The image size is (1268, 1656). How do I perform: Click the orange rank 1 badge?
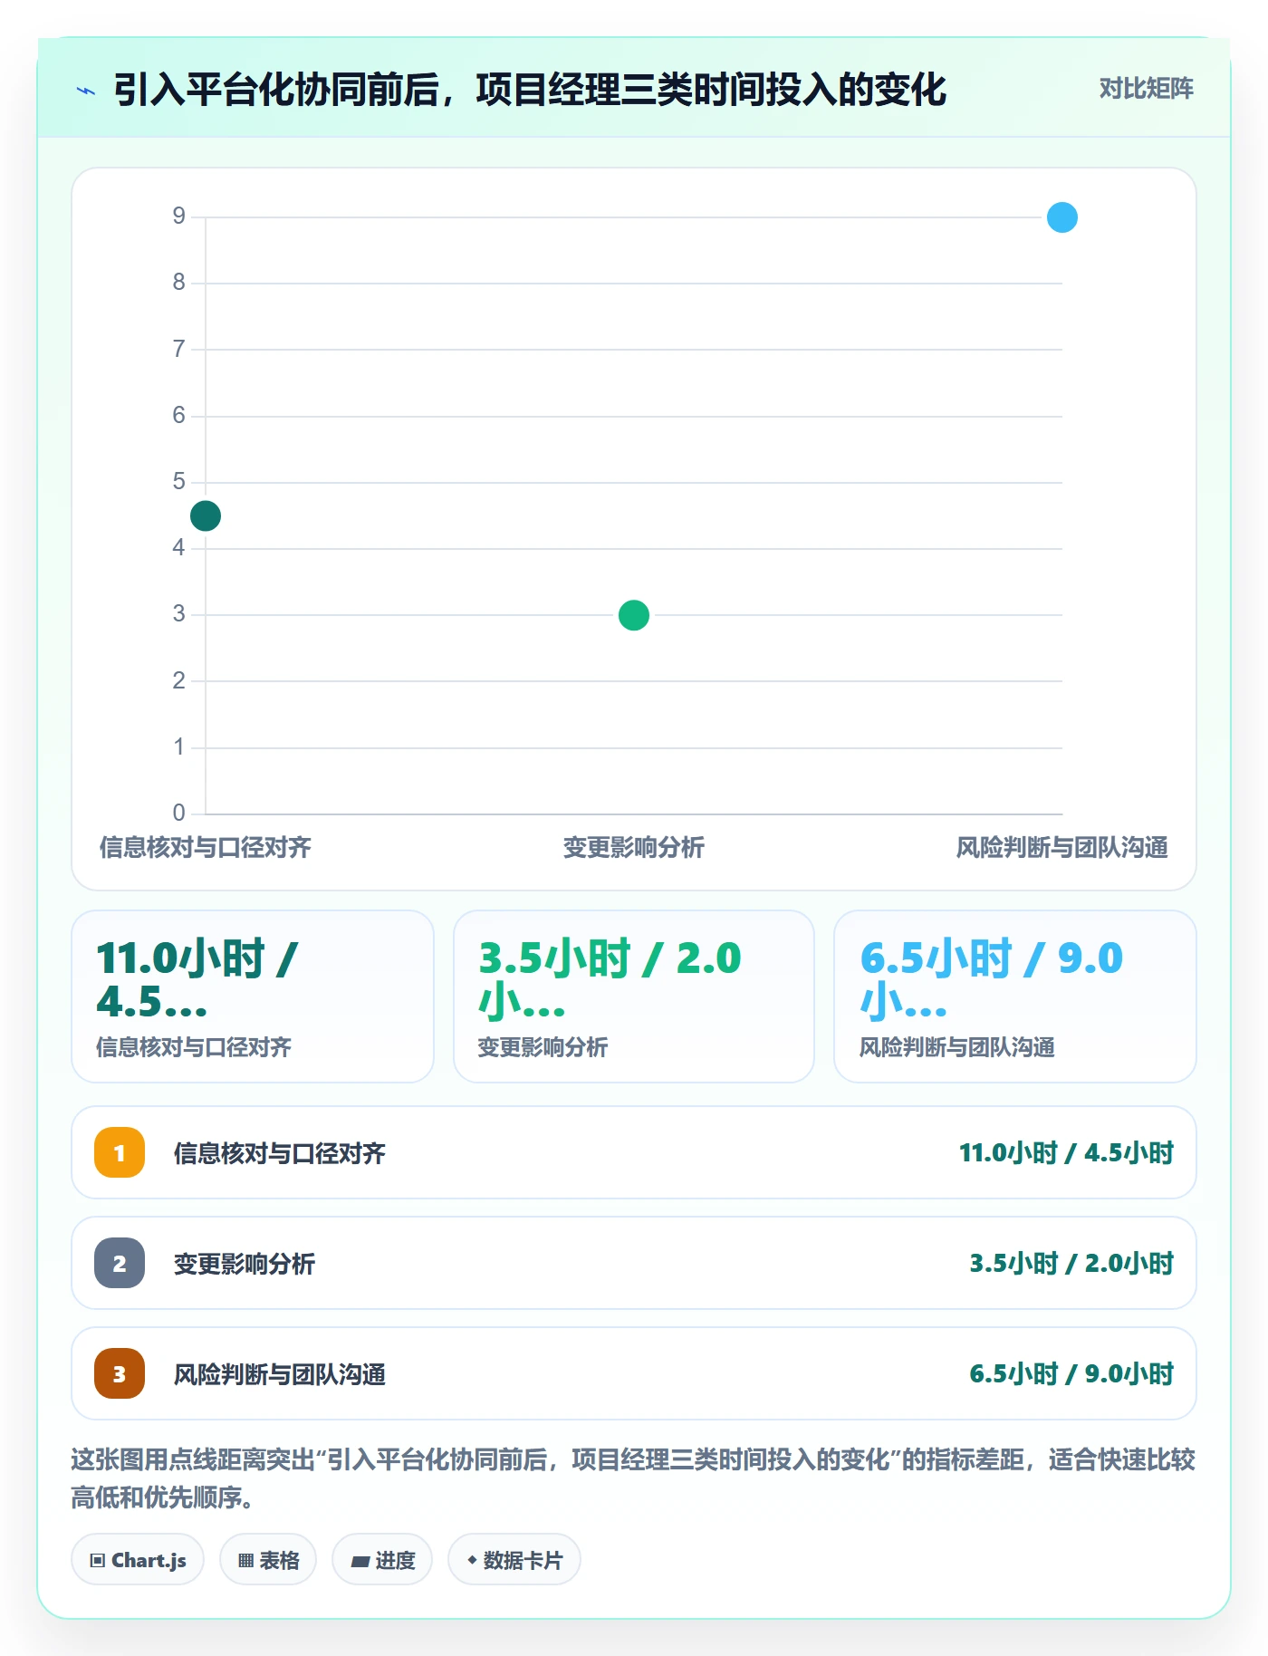pyautogui.click(x=120, y=1152)
